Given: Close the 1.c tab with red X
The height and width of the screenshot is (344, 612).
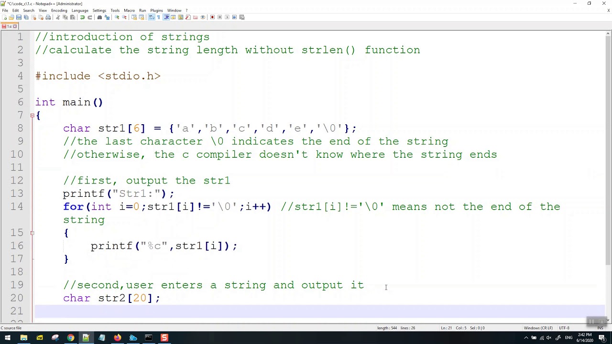Looking at the screenshot, I should pos(15,26).
